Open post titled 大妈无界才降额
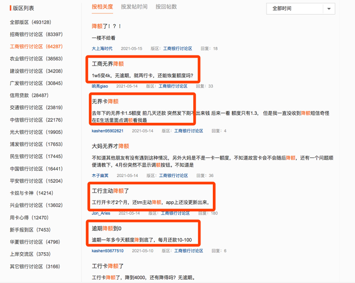355x283 pixels. tap(110, 146)
